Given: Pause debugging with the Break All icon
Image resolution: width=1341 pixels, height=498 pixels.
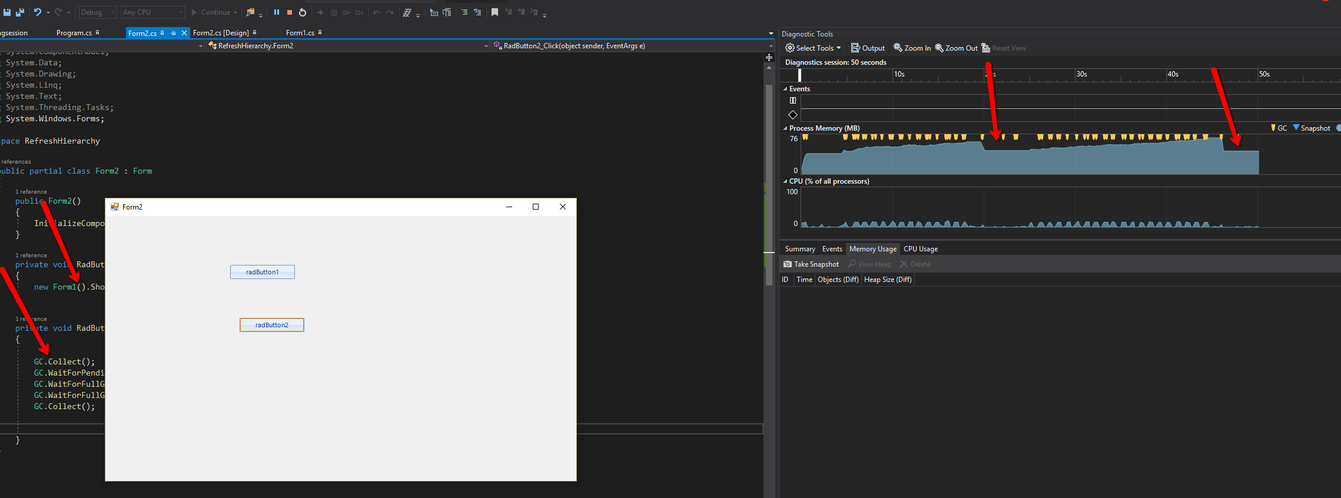Looking at the screenshot, I should point(276,12).
